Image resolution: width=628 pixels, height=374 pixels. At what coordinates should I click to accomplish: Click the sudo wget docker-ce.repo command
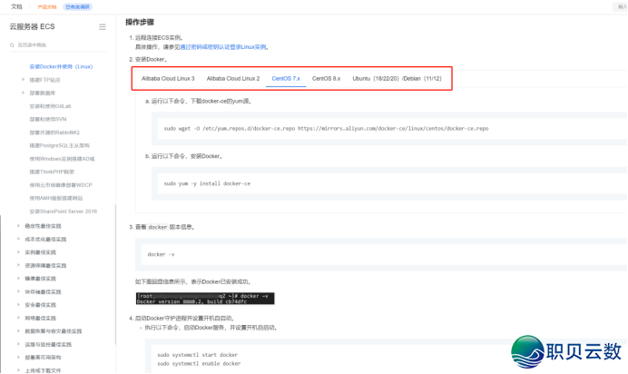[x=326, y=129]
